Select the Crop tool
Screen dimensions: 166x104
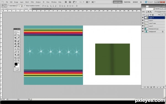(x=15, y=38)
